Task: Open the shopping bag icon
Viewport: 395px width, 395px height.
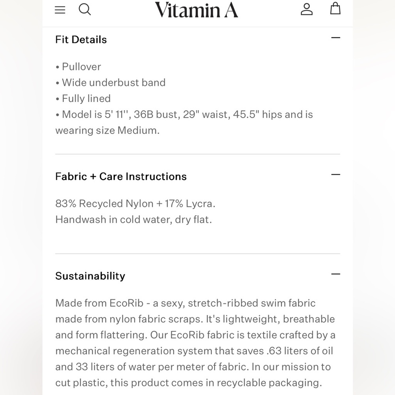Action: (x=335, y=9)
